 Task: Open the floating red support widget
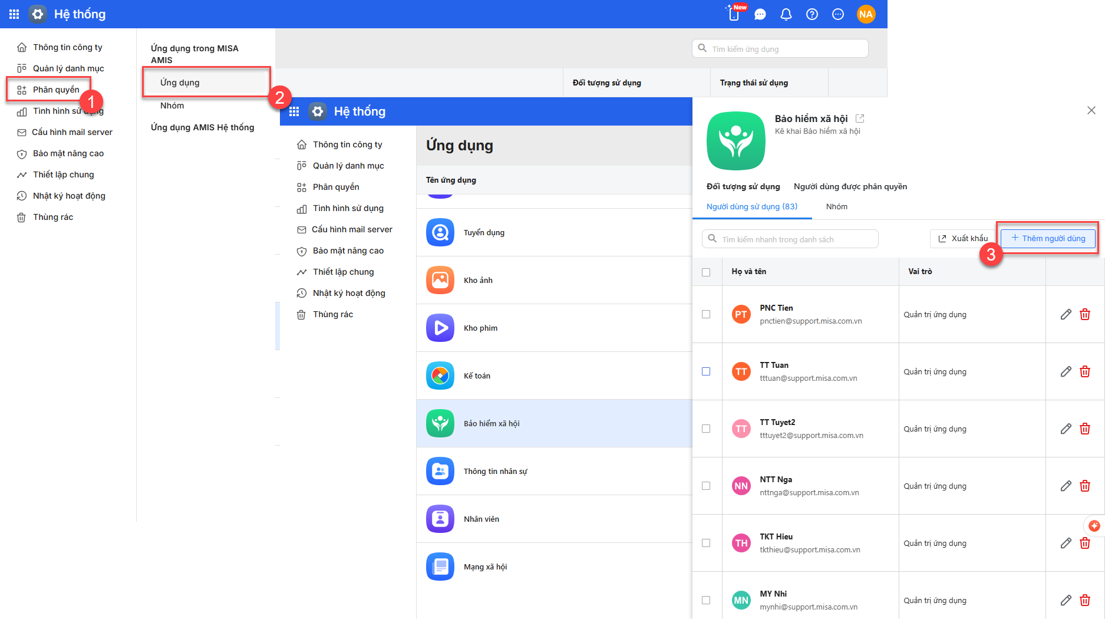pyautogui.click(x=1094, y=526)
